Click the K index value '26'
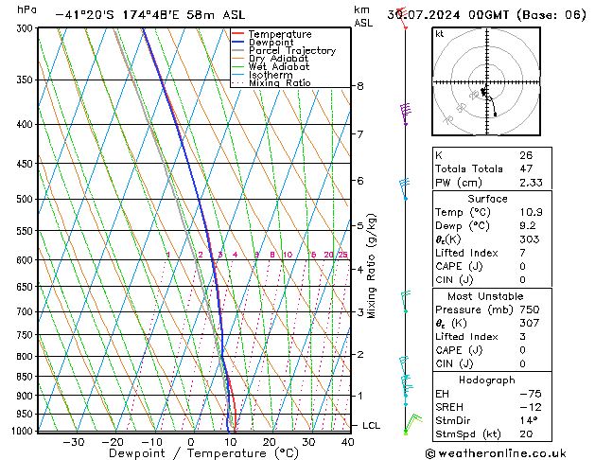 (526, 155)
